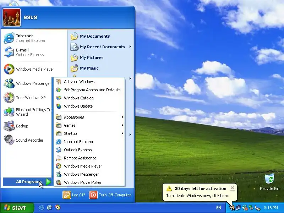Click Windows Media Player in All Programs submenu
The width and height of the screenshot is (284, 213).
point(89,166)
